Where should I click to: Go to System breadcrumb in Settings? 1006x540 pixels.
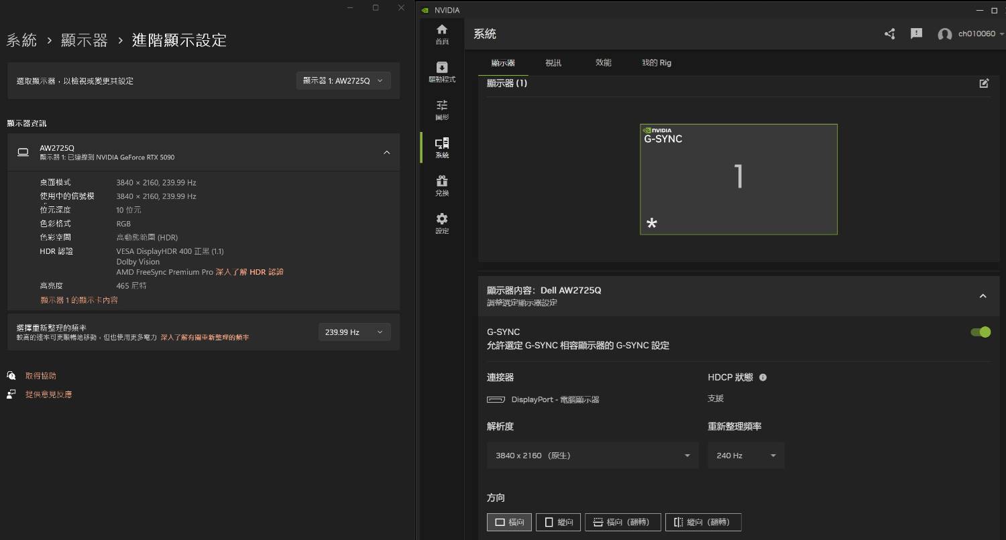[21, 40]
